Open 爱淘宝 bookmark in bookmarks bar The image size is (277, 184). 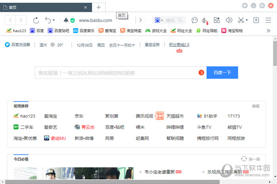[107, 31]
